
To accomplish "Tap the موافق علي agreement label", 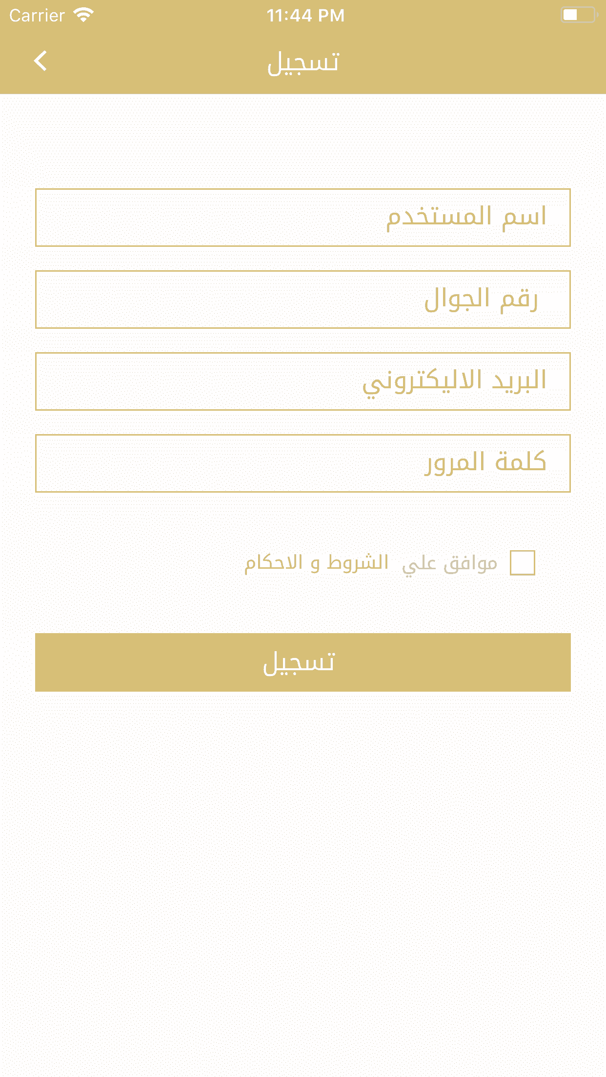I will [x=449, y=563].
